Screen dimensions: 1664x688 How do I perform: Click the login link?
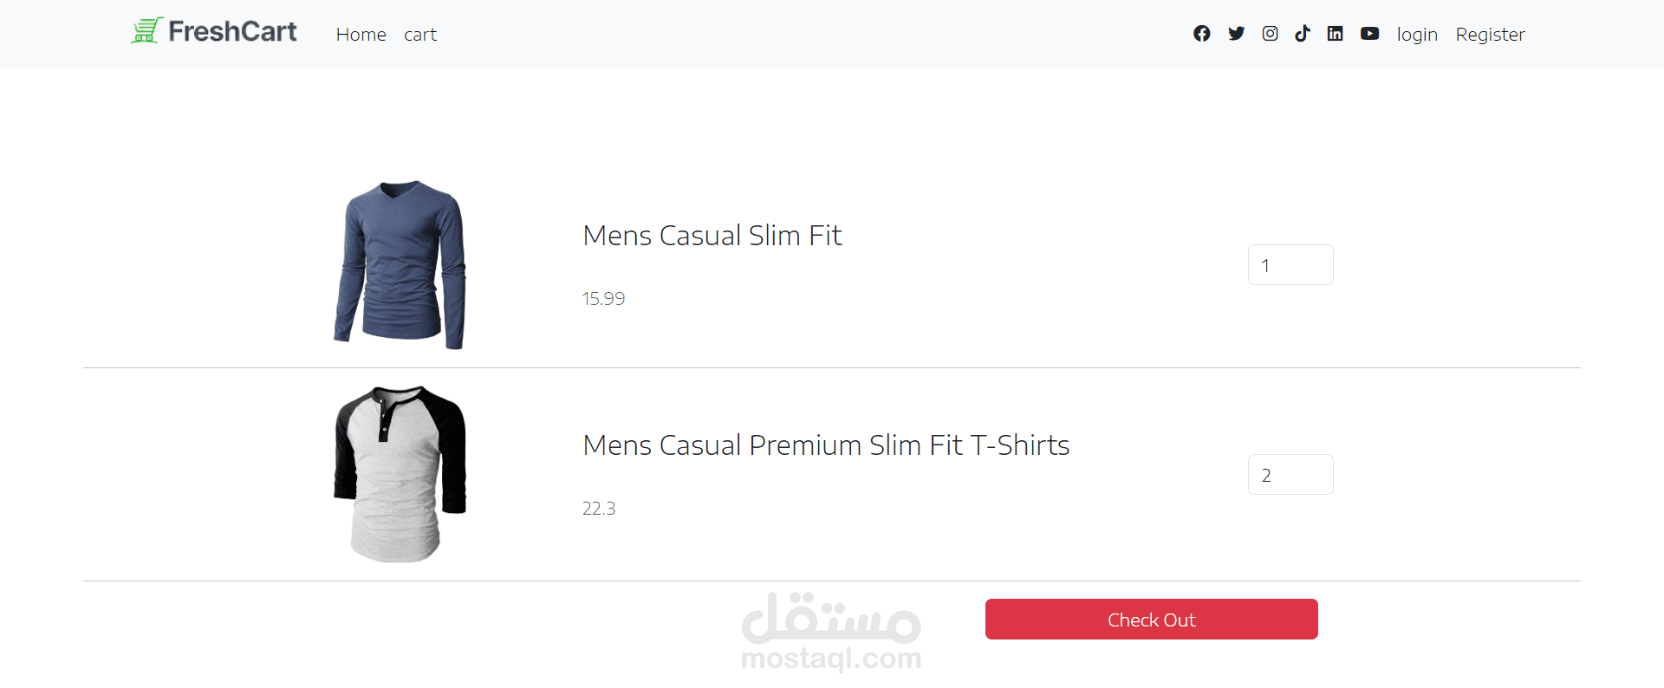(x=1417, y=35)
